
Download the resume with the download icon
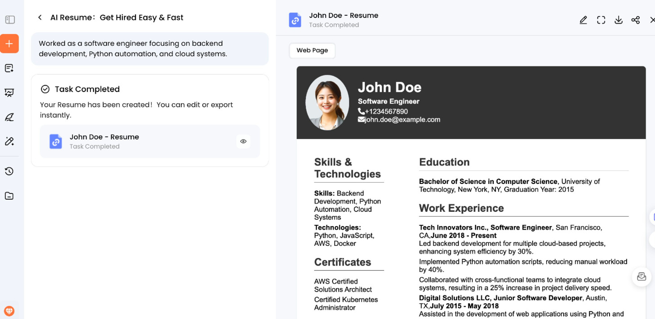(x=619, y=20)
